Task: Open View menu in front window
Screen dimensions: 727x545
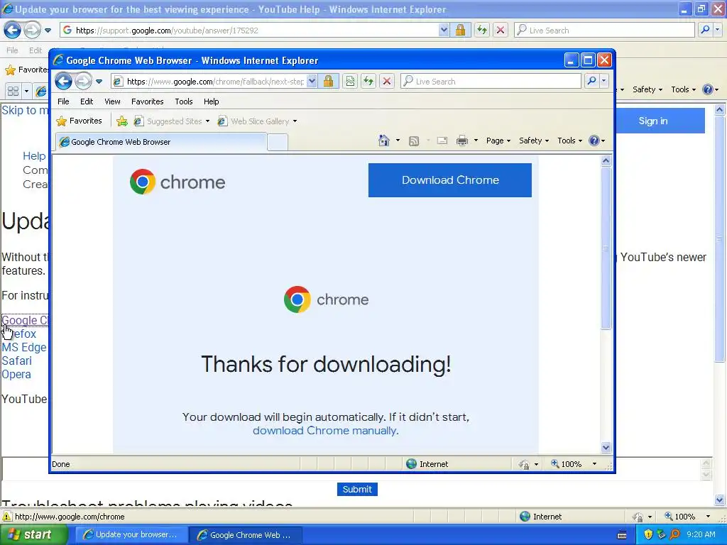Action: point(112,101)
